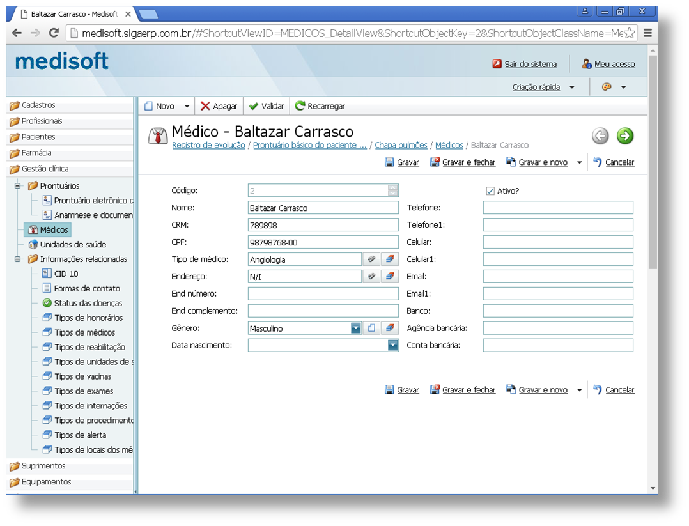Click bottom Cancelar button
Image resolution: width=689 pixels, height=526 pixels.
pos(614,390)
